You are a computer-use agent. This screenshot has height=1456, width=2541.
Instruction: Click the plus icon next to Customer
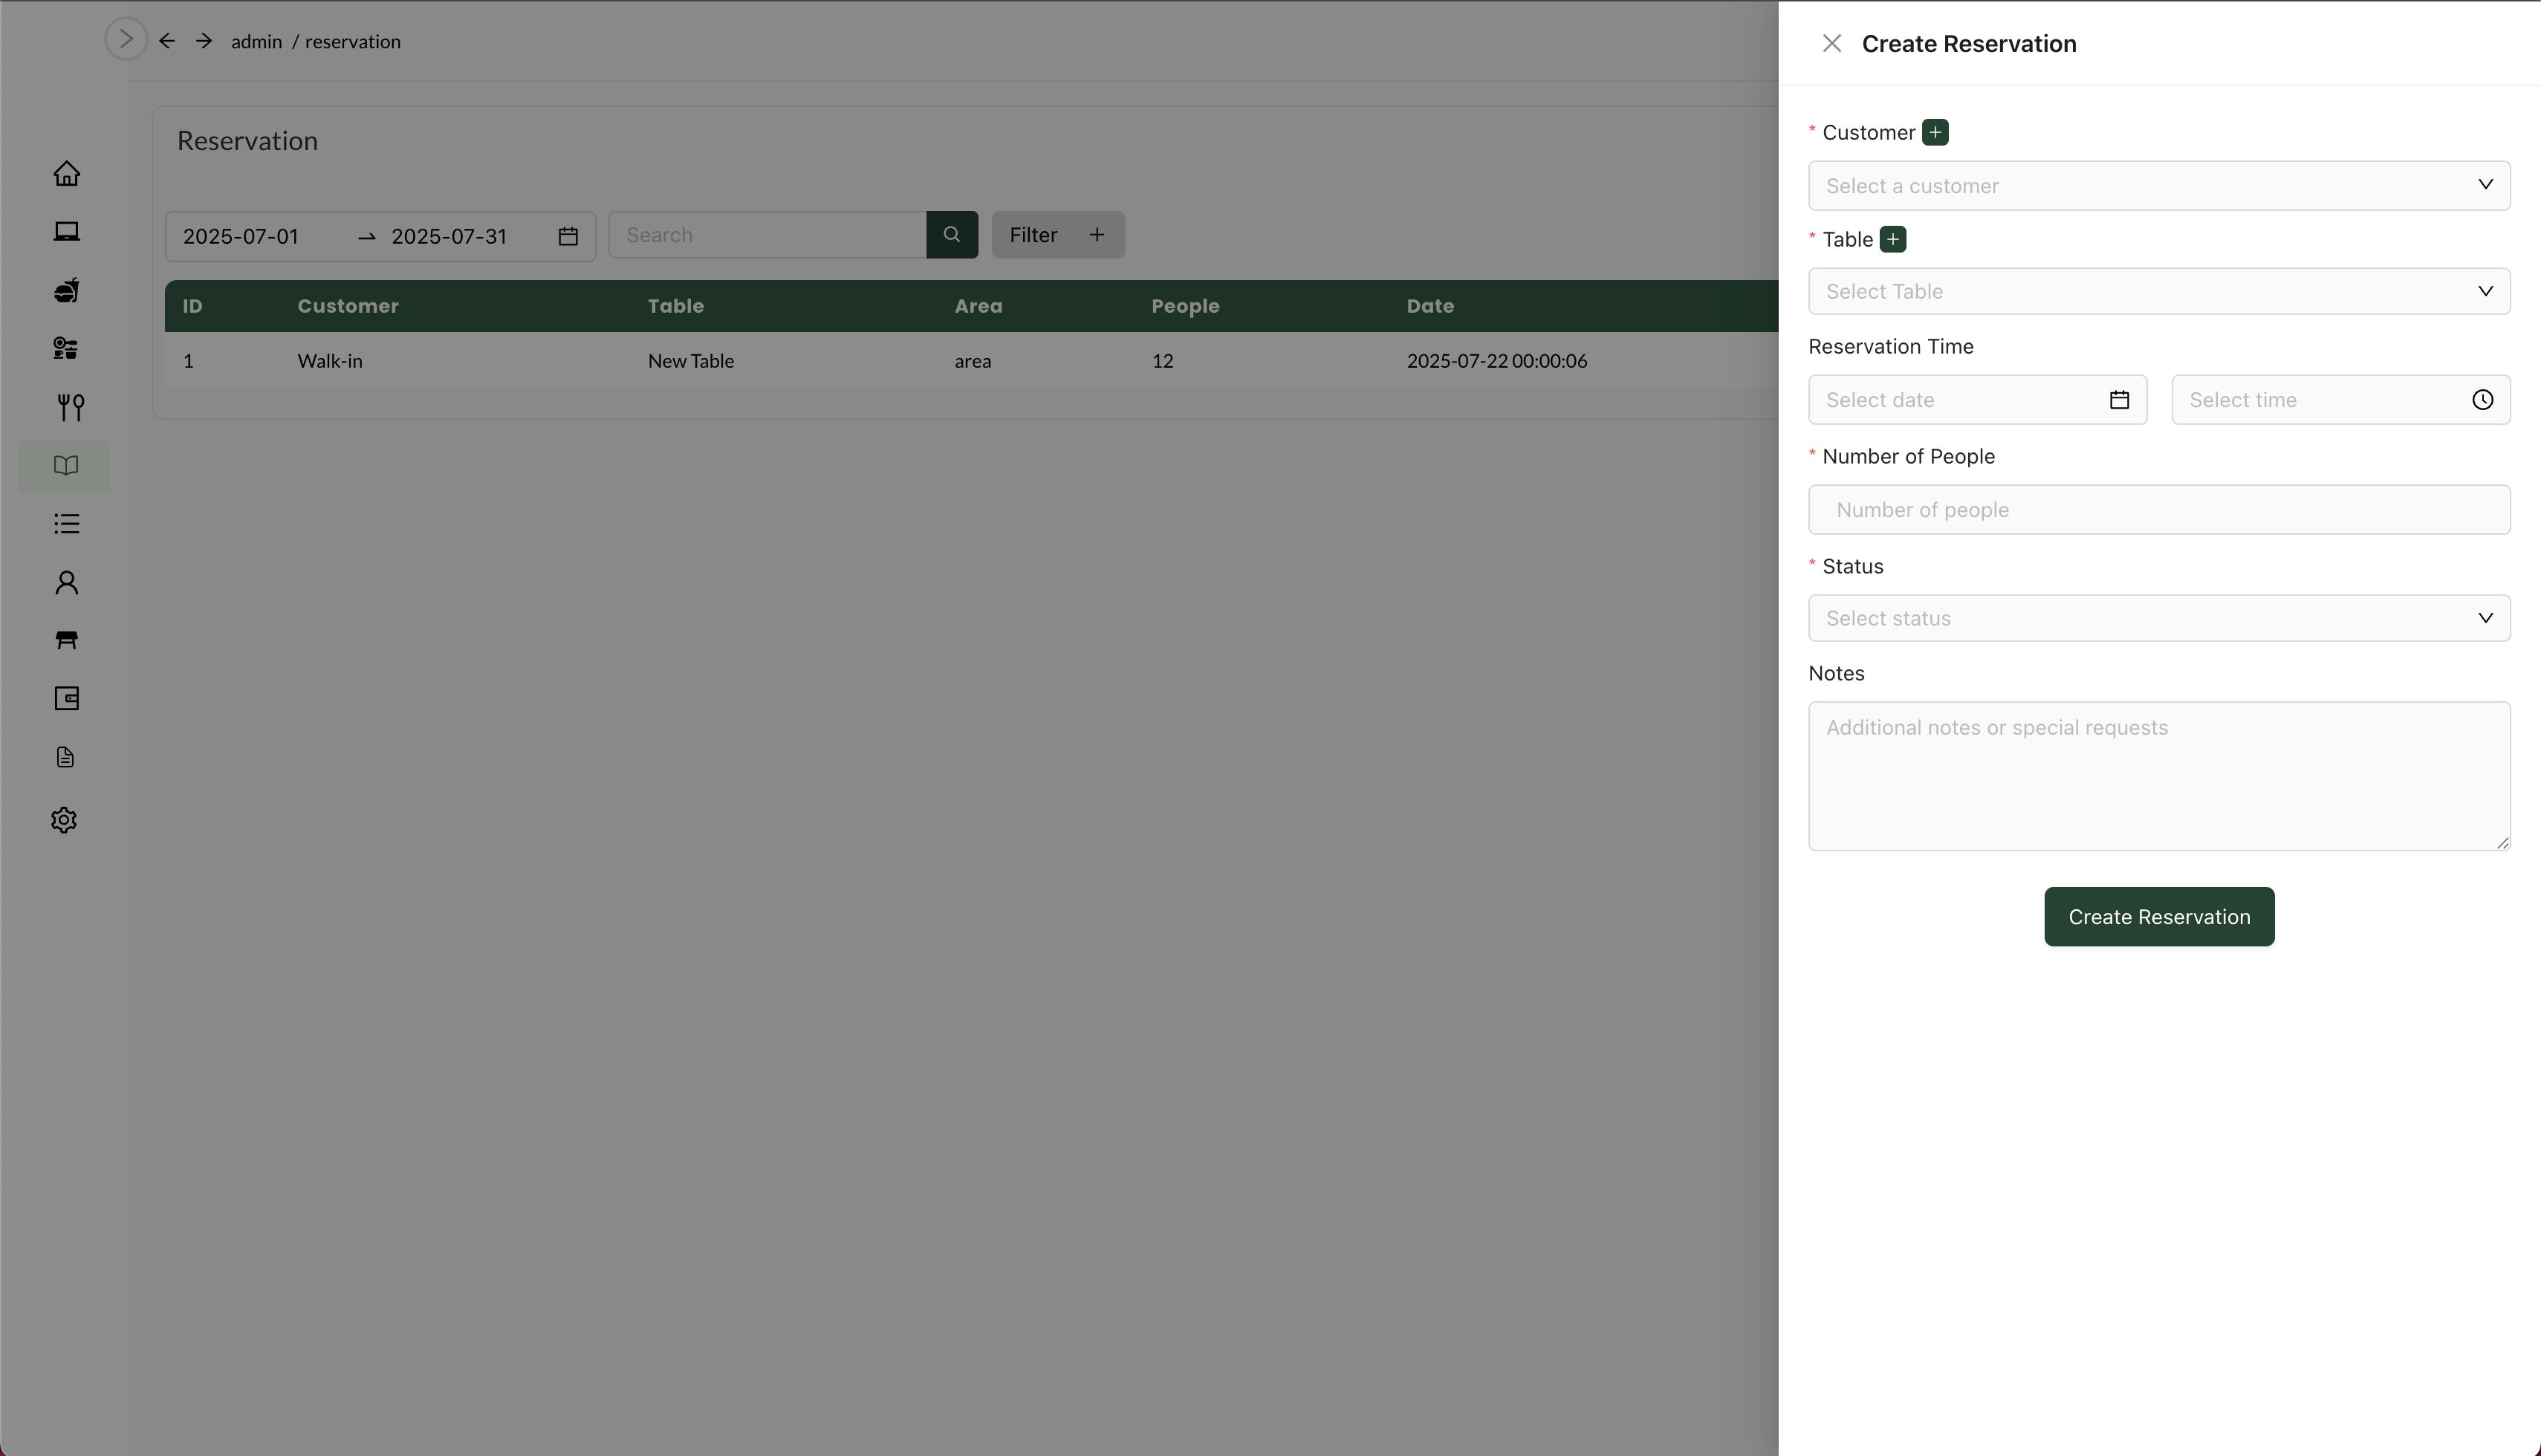(1935, 133)
